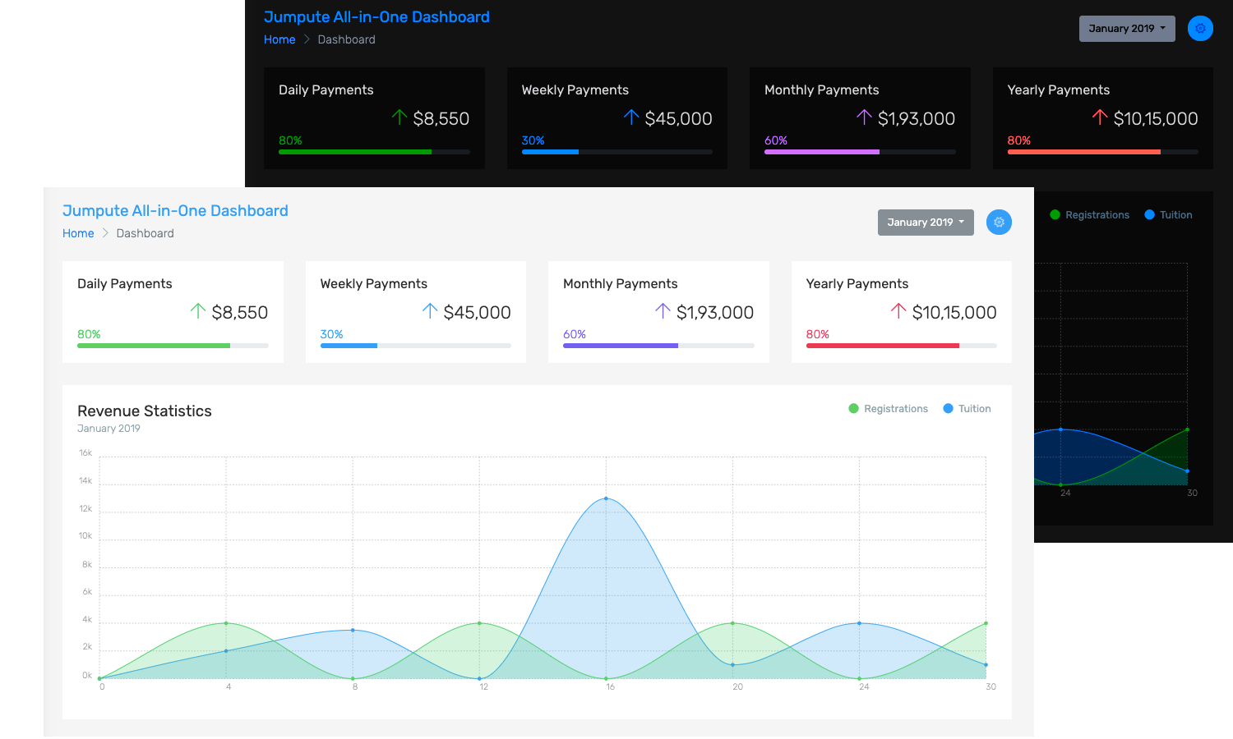Click $1,93,000 value in light Monthly Payments
1233x739 pixels.
(715, 312)
